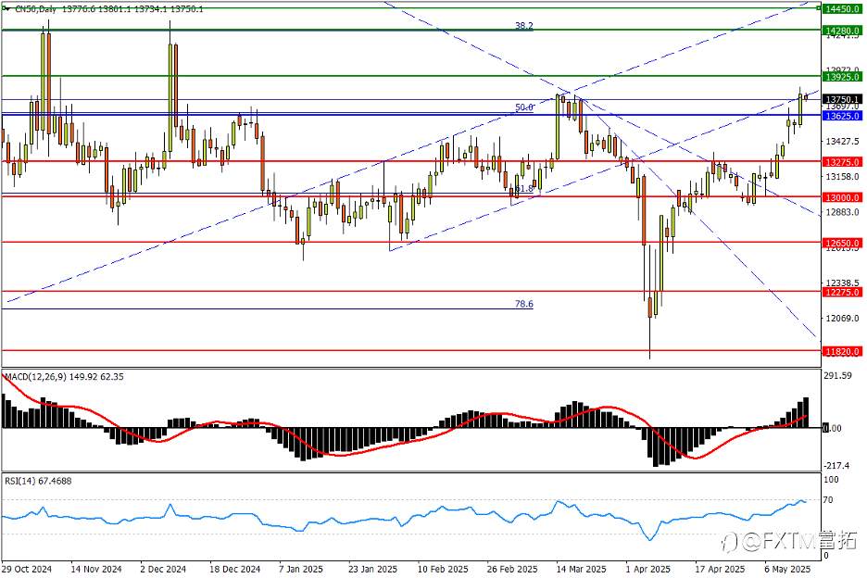The image size is (867, 578).
Task: Click the 29 Oct 2024 date label
Action: [27, 569]
